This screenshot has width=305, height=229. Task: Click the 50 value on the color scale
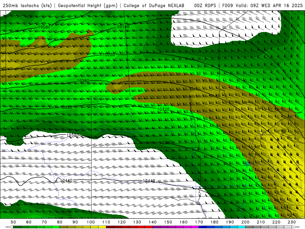pos(13,222)
